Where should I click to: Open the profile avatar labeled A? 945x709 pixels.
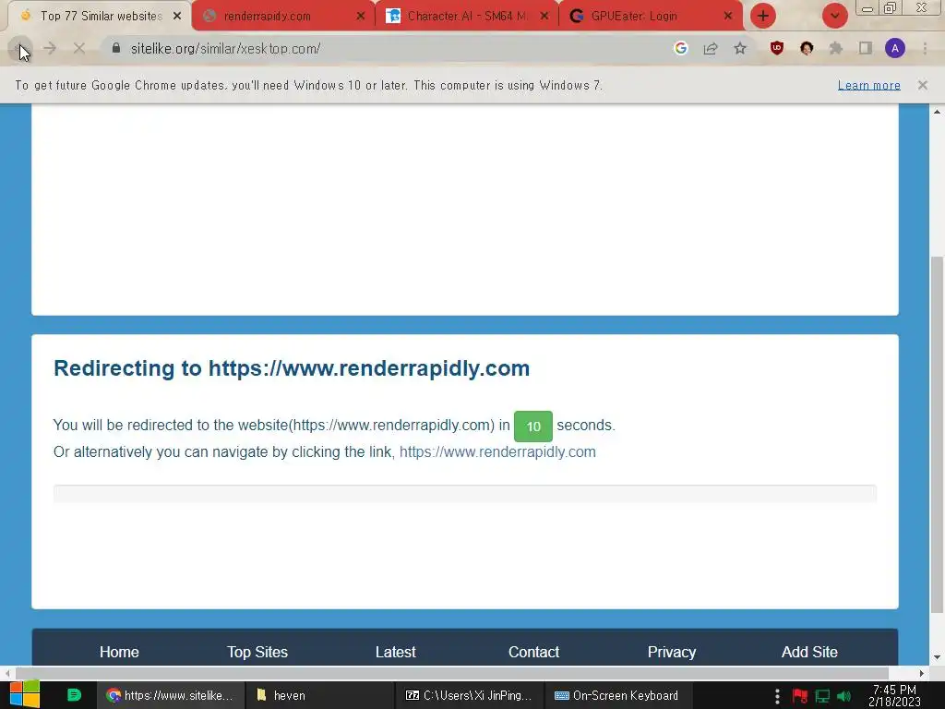tap(895, 48)
